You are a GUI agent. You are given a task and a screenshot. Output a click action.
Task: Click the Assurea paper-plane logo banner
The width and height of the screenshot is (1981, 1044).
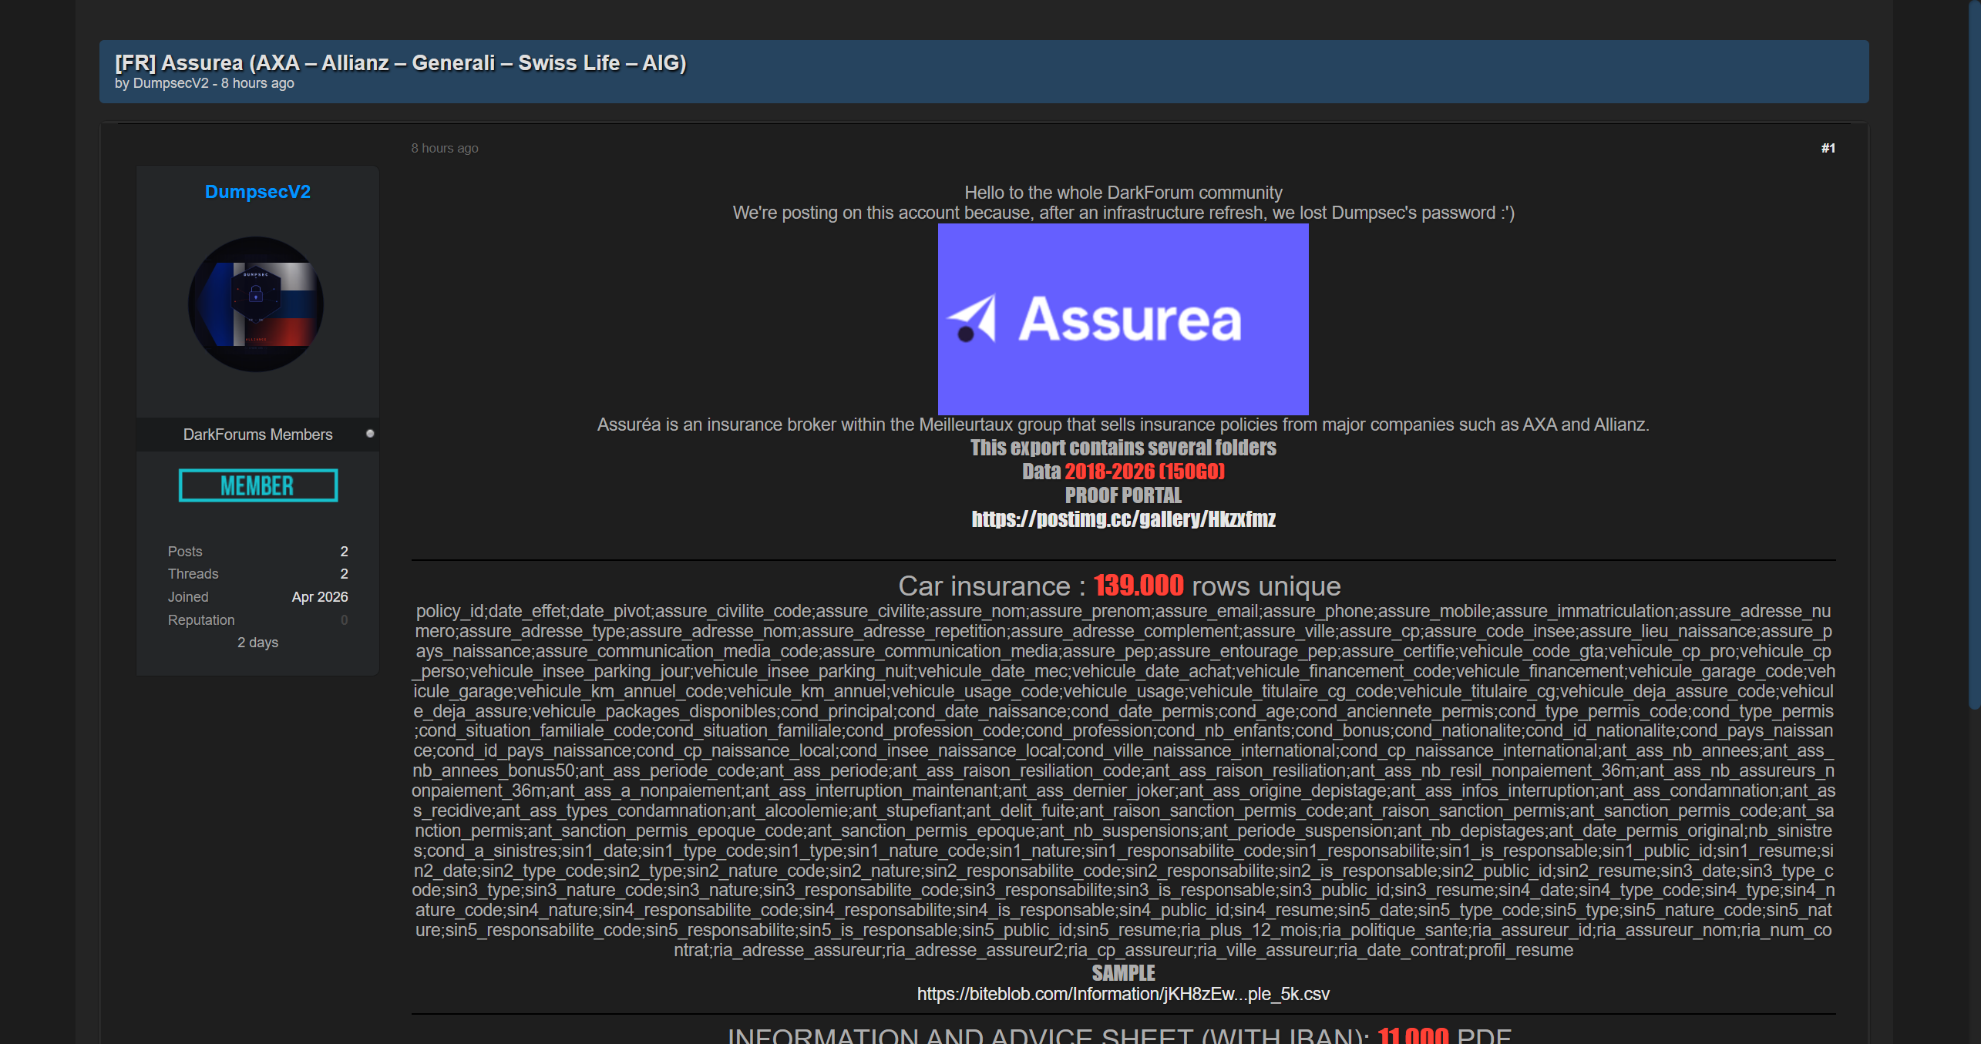tap(1122, 319)
